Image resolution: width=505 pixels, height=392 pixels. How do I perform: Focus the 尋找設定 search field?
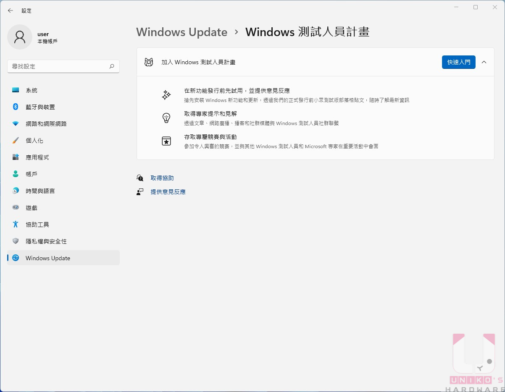pos(63,66)
